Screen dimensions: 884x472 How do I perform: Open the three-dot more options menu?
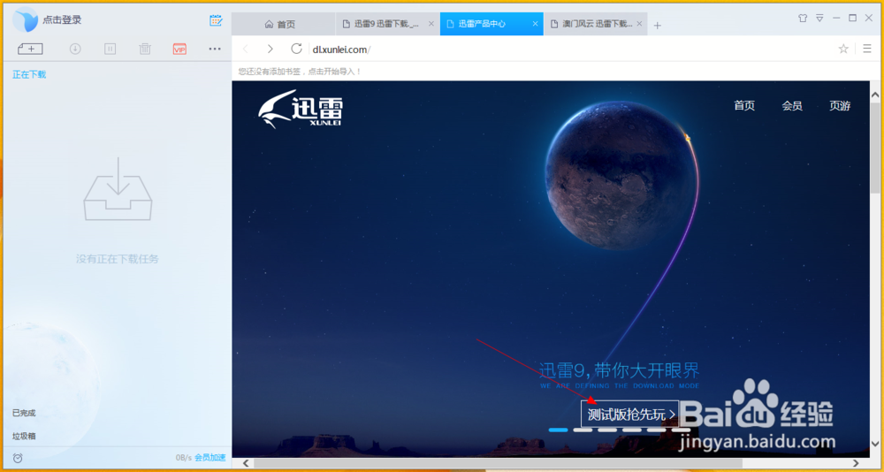click(x=215, y=49)
